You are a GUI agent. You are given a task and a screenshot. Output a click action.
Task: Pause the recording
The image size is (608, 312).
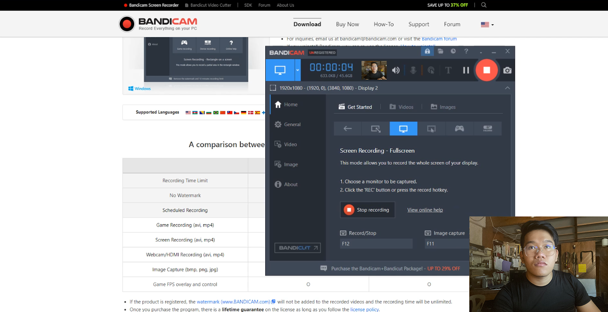(x=466, y=70)
